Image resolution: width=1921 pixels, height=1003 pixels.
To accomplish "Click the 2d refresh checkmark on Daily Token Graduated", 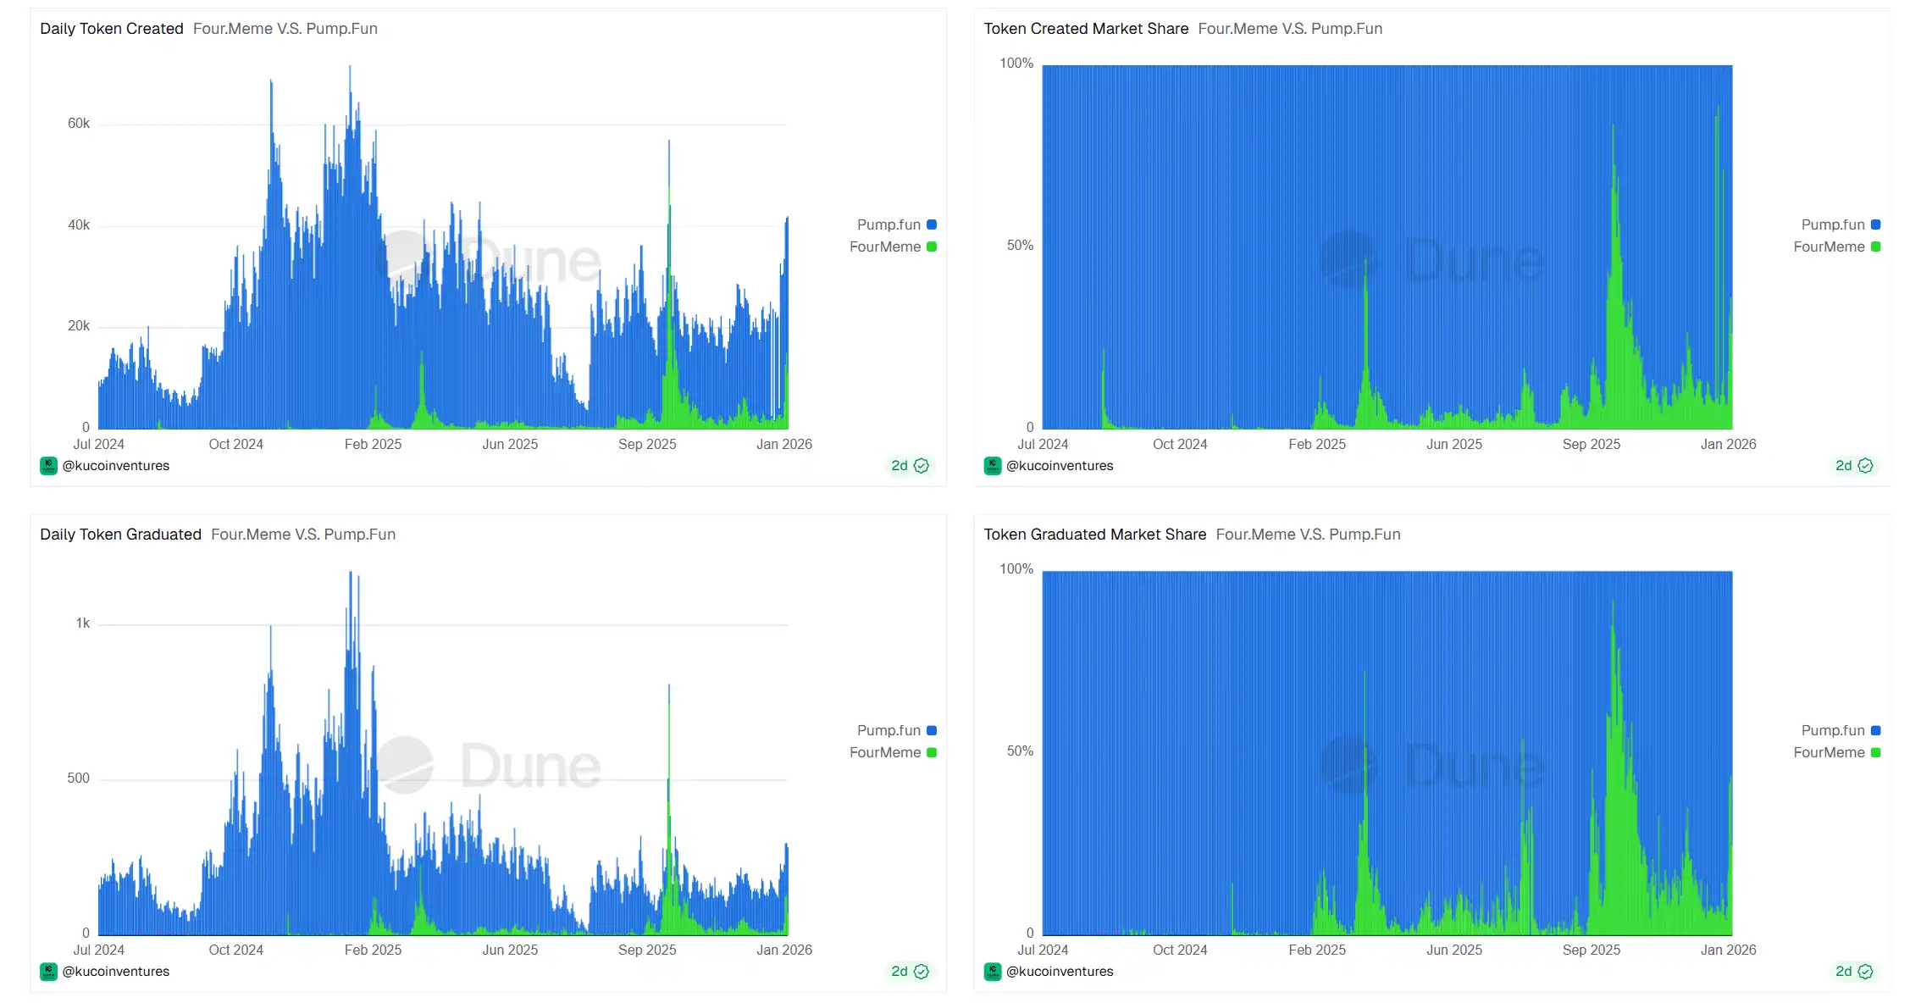I will pyautogui.click(x=922, y=972).
